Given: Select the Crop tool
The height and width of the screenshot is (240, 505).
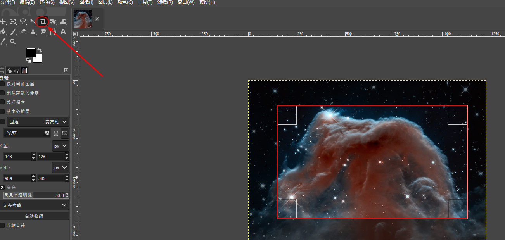Looking at the screenshot, I should point(43,22).
